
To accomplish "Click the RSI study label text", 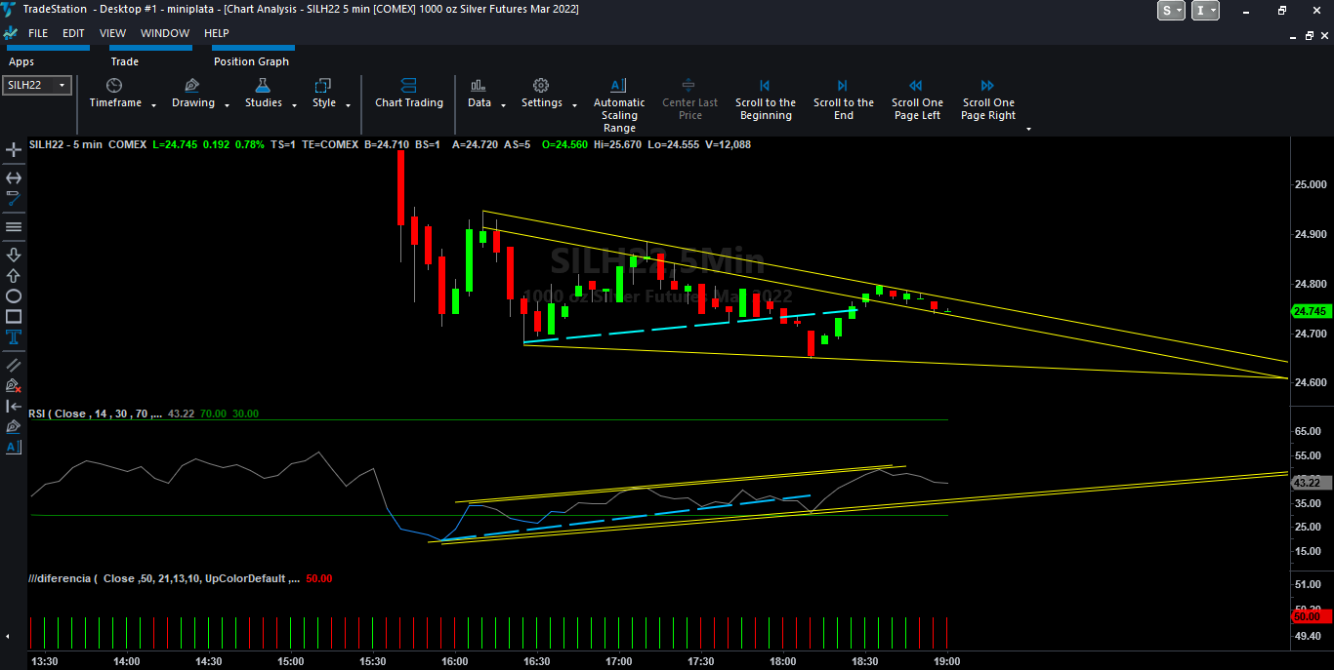I will point(96,414).
